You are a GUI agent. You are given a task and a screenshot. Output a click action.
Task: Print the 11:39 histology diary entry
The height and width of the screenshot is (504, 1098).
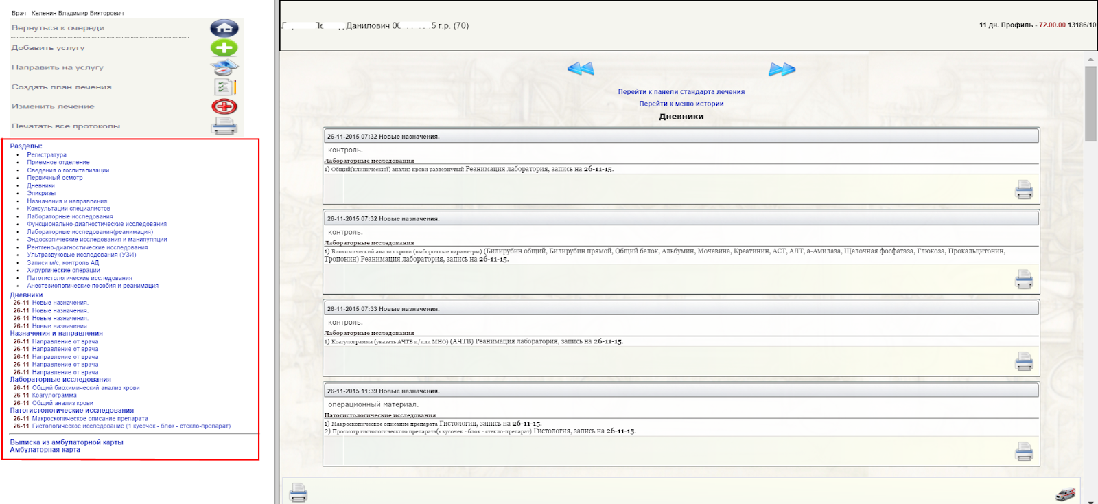click(x=1024, y=451)
